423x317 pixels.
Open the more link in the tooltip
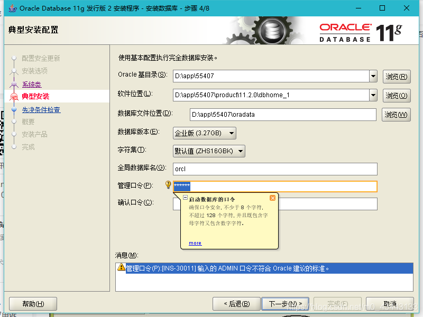(195, 243)
